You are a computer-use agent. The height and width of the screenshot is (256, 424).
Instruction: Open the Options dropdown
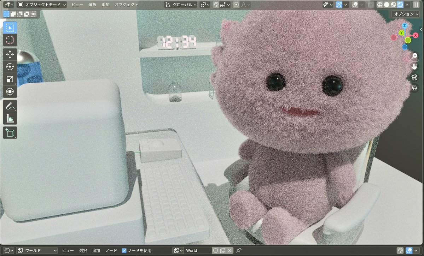coord(406,14)
